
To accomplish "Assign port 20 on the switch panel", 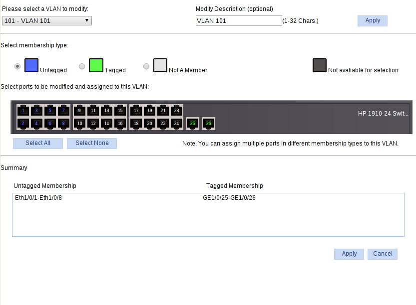I will 150,124.
